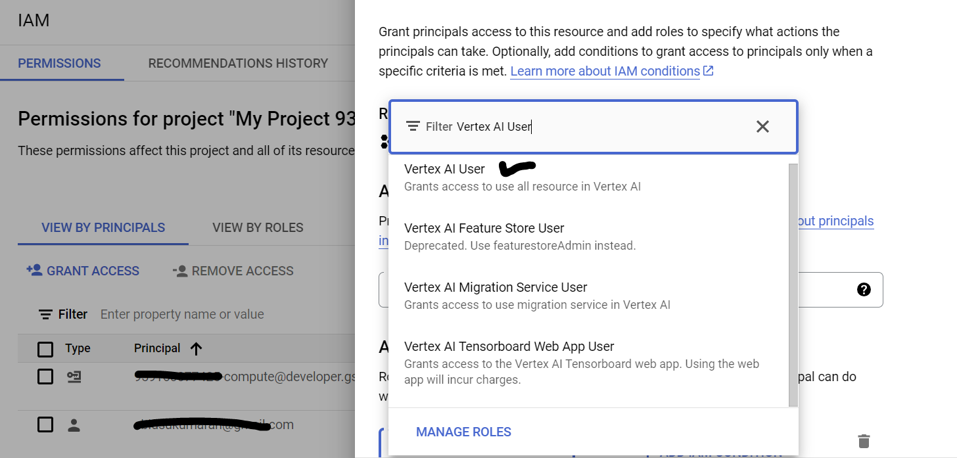Choose Vertex AI Tensorboard Web App User
Image resolution: width=957 pixels, height=458 pixels.
[509, 347]
